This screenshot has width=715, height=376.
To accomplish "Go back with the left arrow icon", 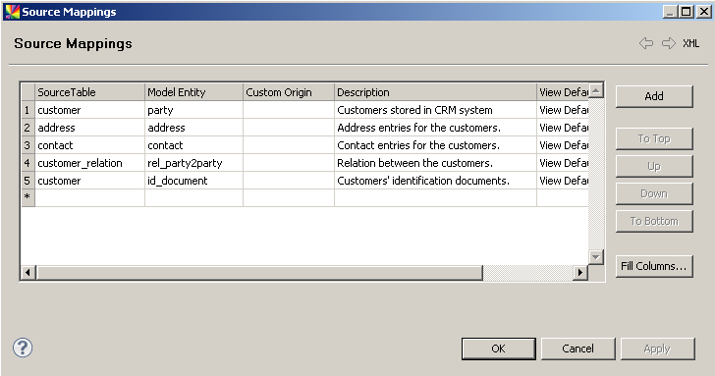I will tap(645, 43).
